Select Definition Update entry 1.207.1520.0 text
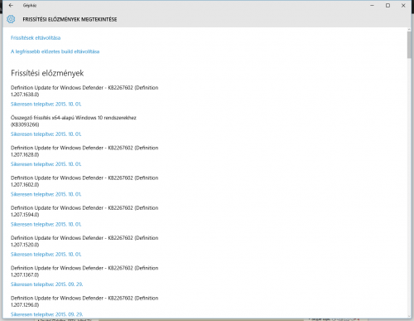This screenshot has height=321, width=414. (84, 241)
